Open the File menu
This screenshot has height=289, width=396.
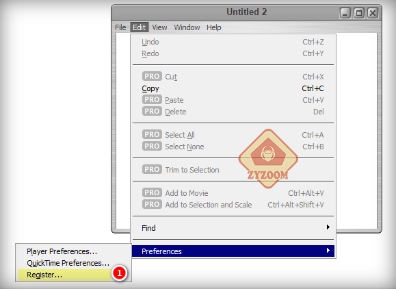[x=120, y=27]
